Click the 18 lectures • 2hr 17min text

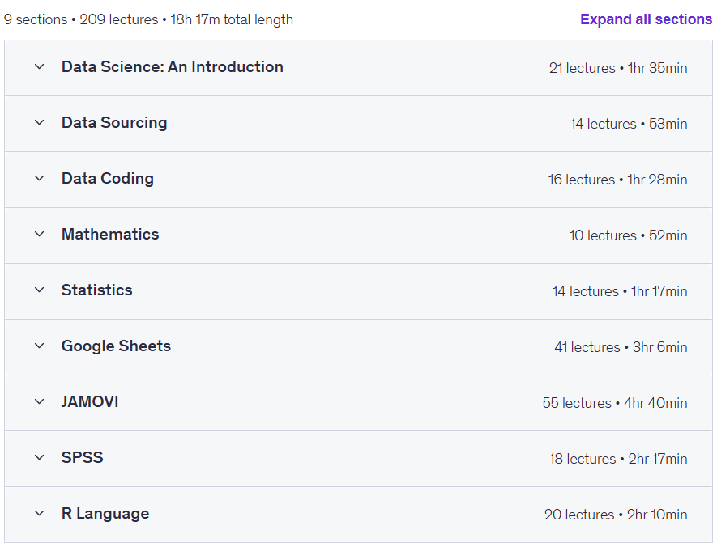click(x=618, y=459)
